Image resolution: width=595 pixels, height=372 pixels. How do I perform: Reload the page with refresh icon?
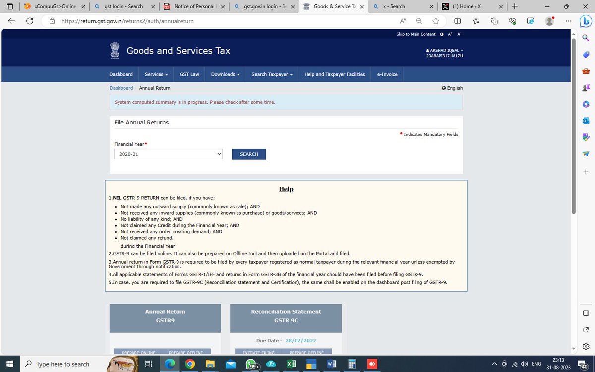[30, 21]
